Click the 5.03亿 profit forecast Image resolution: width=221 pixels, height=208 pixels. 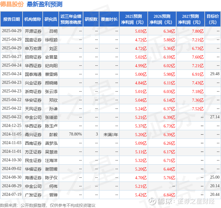pos(141,31)
